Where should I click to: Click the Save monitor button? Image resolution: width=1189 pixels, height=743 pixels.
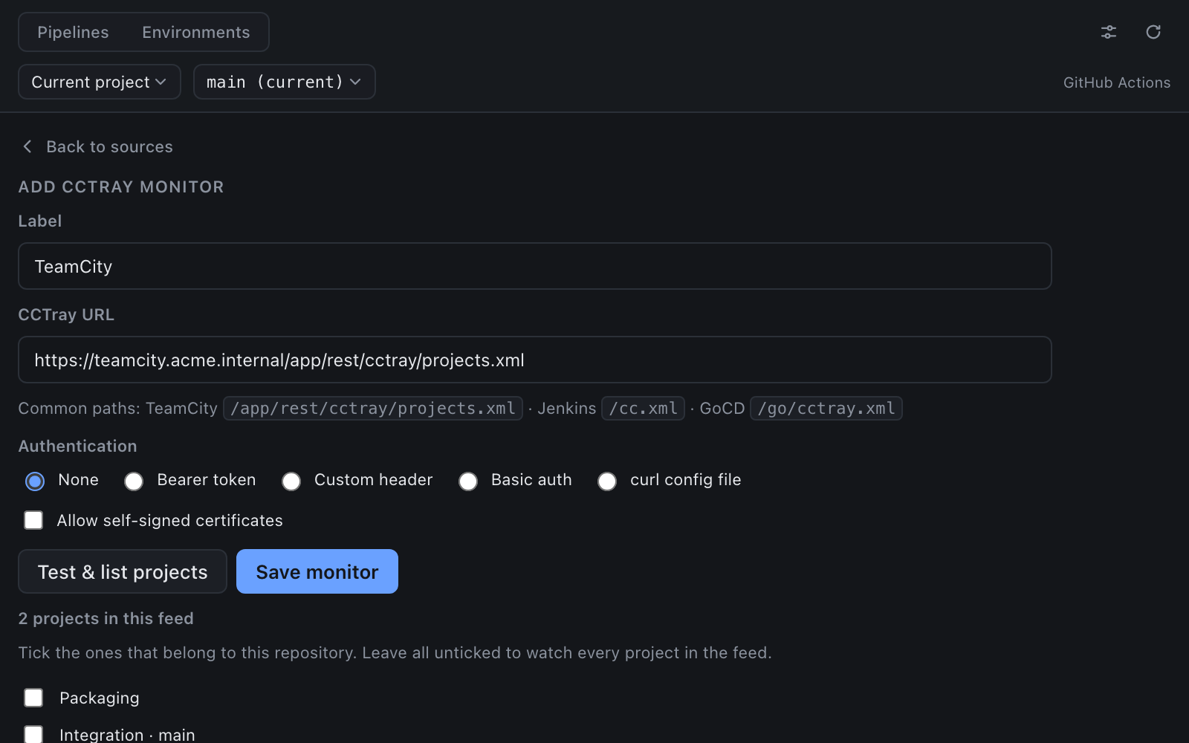point(317,571)
